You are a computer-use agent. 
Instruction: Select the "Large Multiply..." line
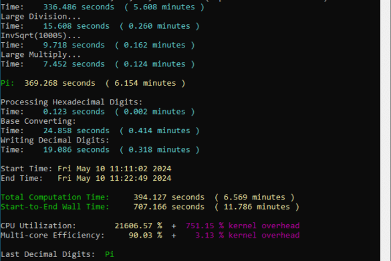click(x=41, y=54)
